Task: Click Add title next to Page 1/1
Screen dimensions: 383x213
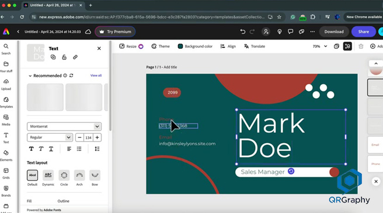Action: [170, 67]
